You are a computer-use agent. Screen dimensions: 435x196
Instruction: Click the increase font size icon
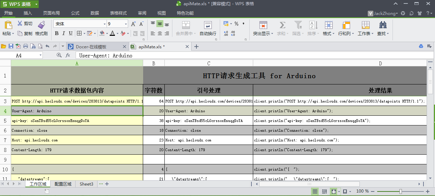coord(133,24)
